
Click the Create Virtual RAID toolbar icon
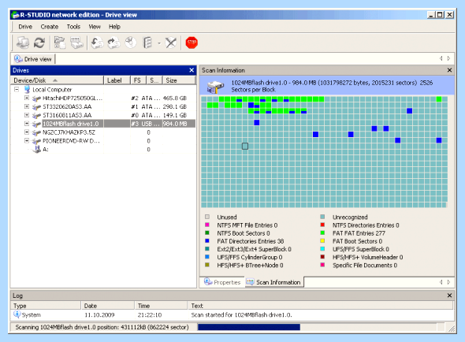tap(147, 43)
